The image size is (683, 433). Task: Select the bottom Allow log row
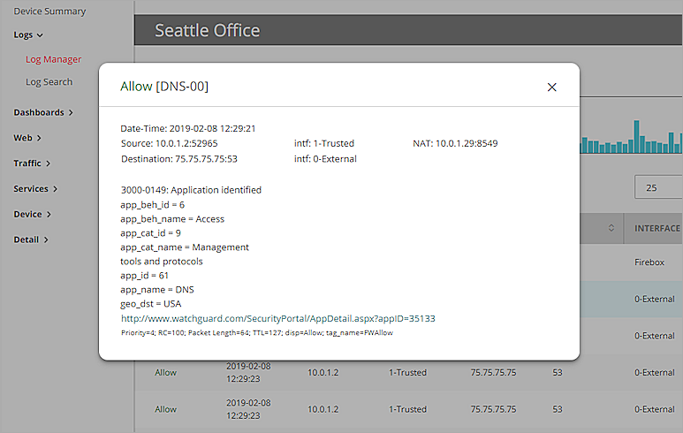(165, 409)
